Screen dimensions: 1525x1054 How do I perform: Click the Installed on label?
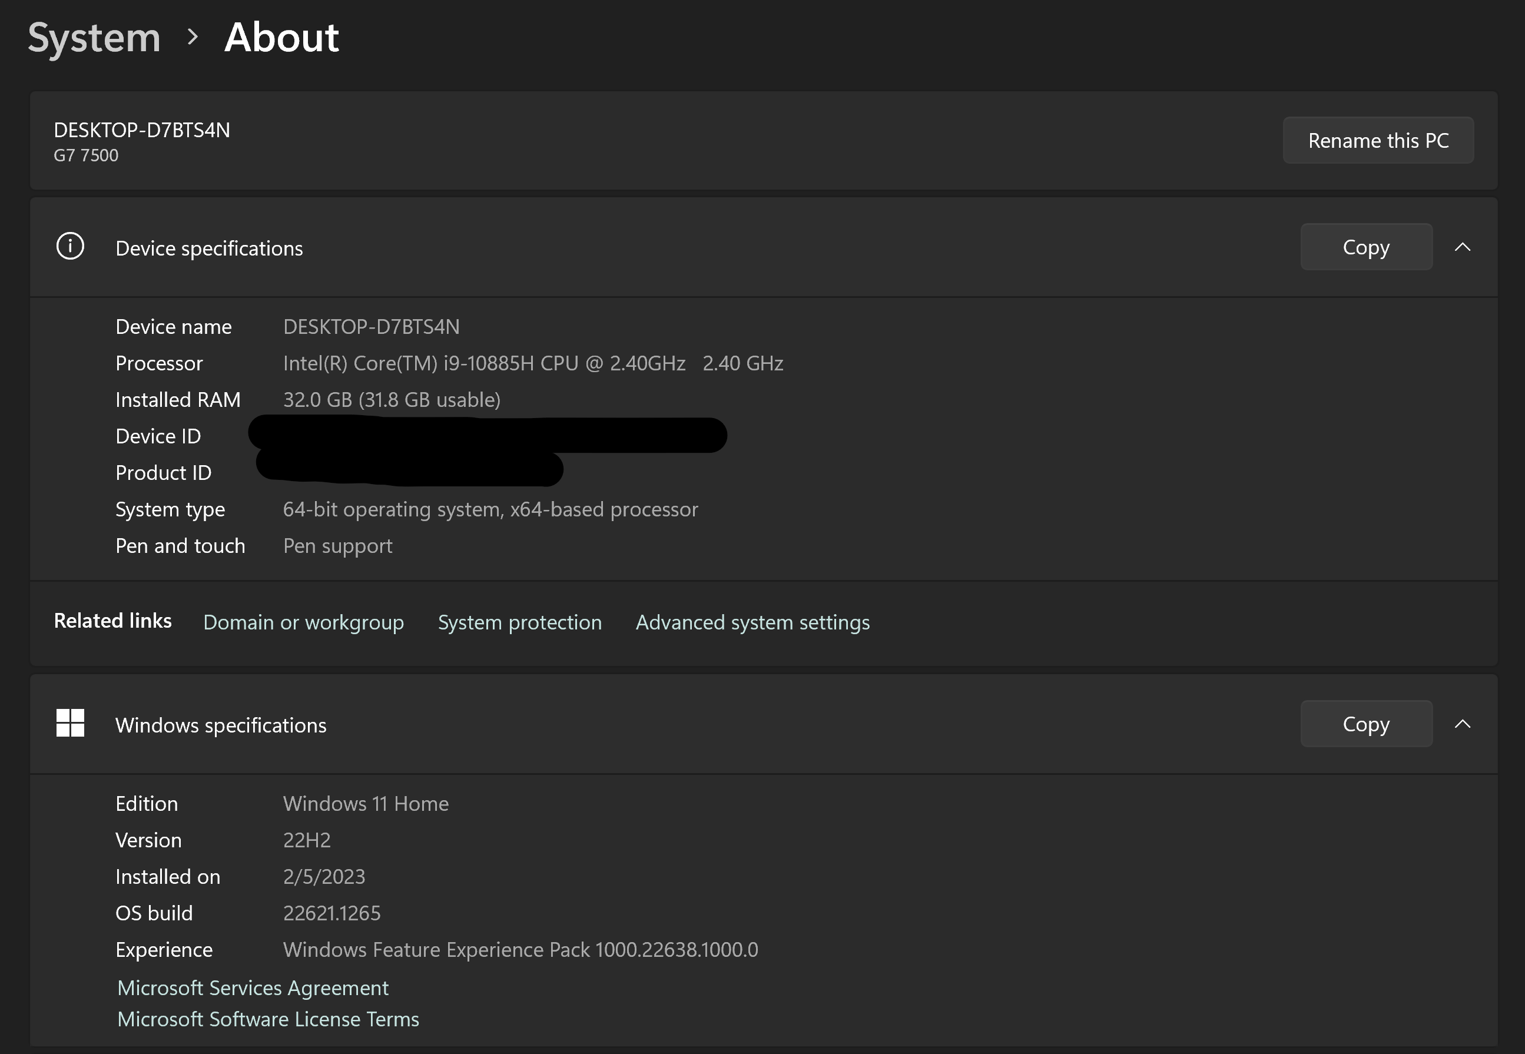168,876
